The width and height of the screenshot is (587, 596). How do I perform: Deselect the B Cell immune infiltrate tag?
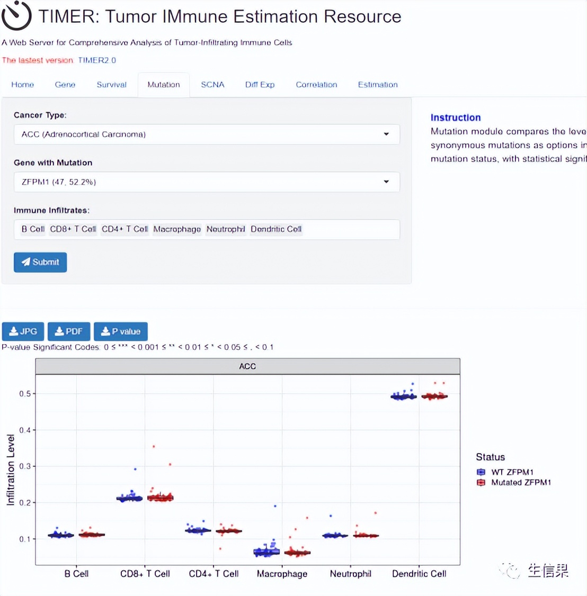[x=32, y=229]
